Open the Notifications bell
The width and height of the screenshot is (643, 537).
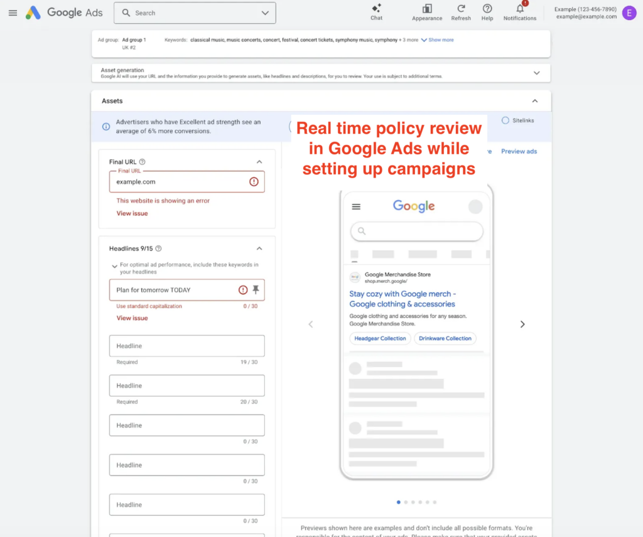pos(520,9)
